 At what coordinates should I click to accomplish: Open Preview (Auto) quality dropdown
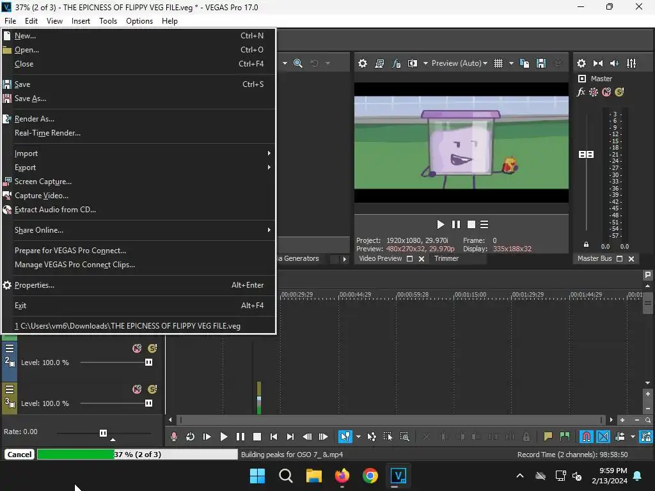pyautogui.click(x=459, y=63)
